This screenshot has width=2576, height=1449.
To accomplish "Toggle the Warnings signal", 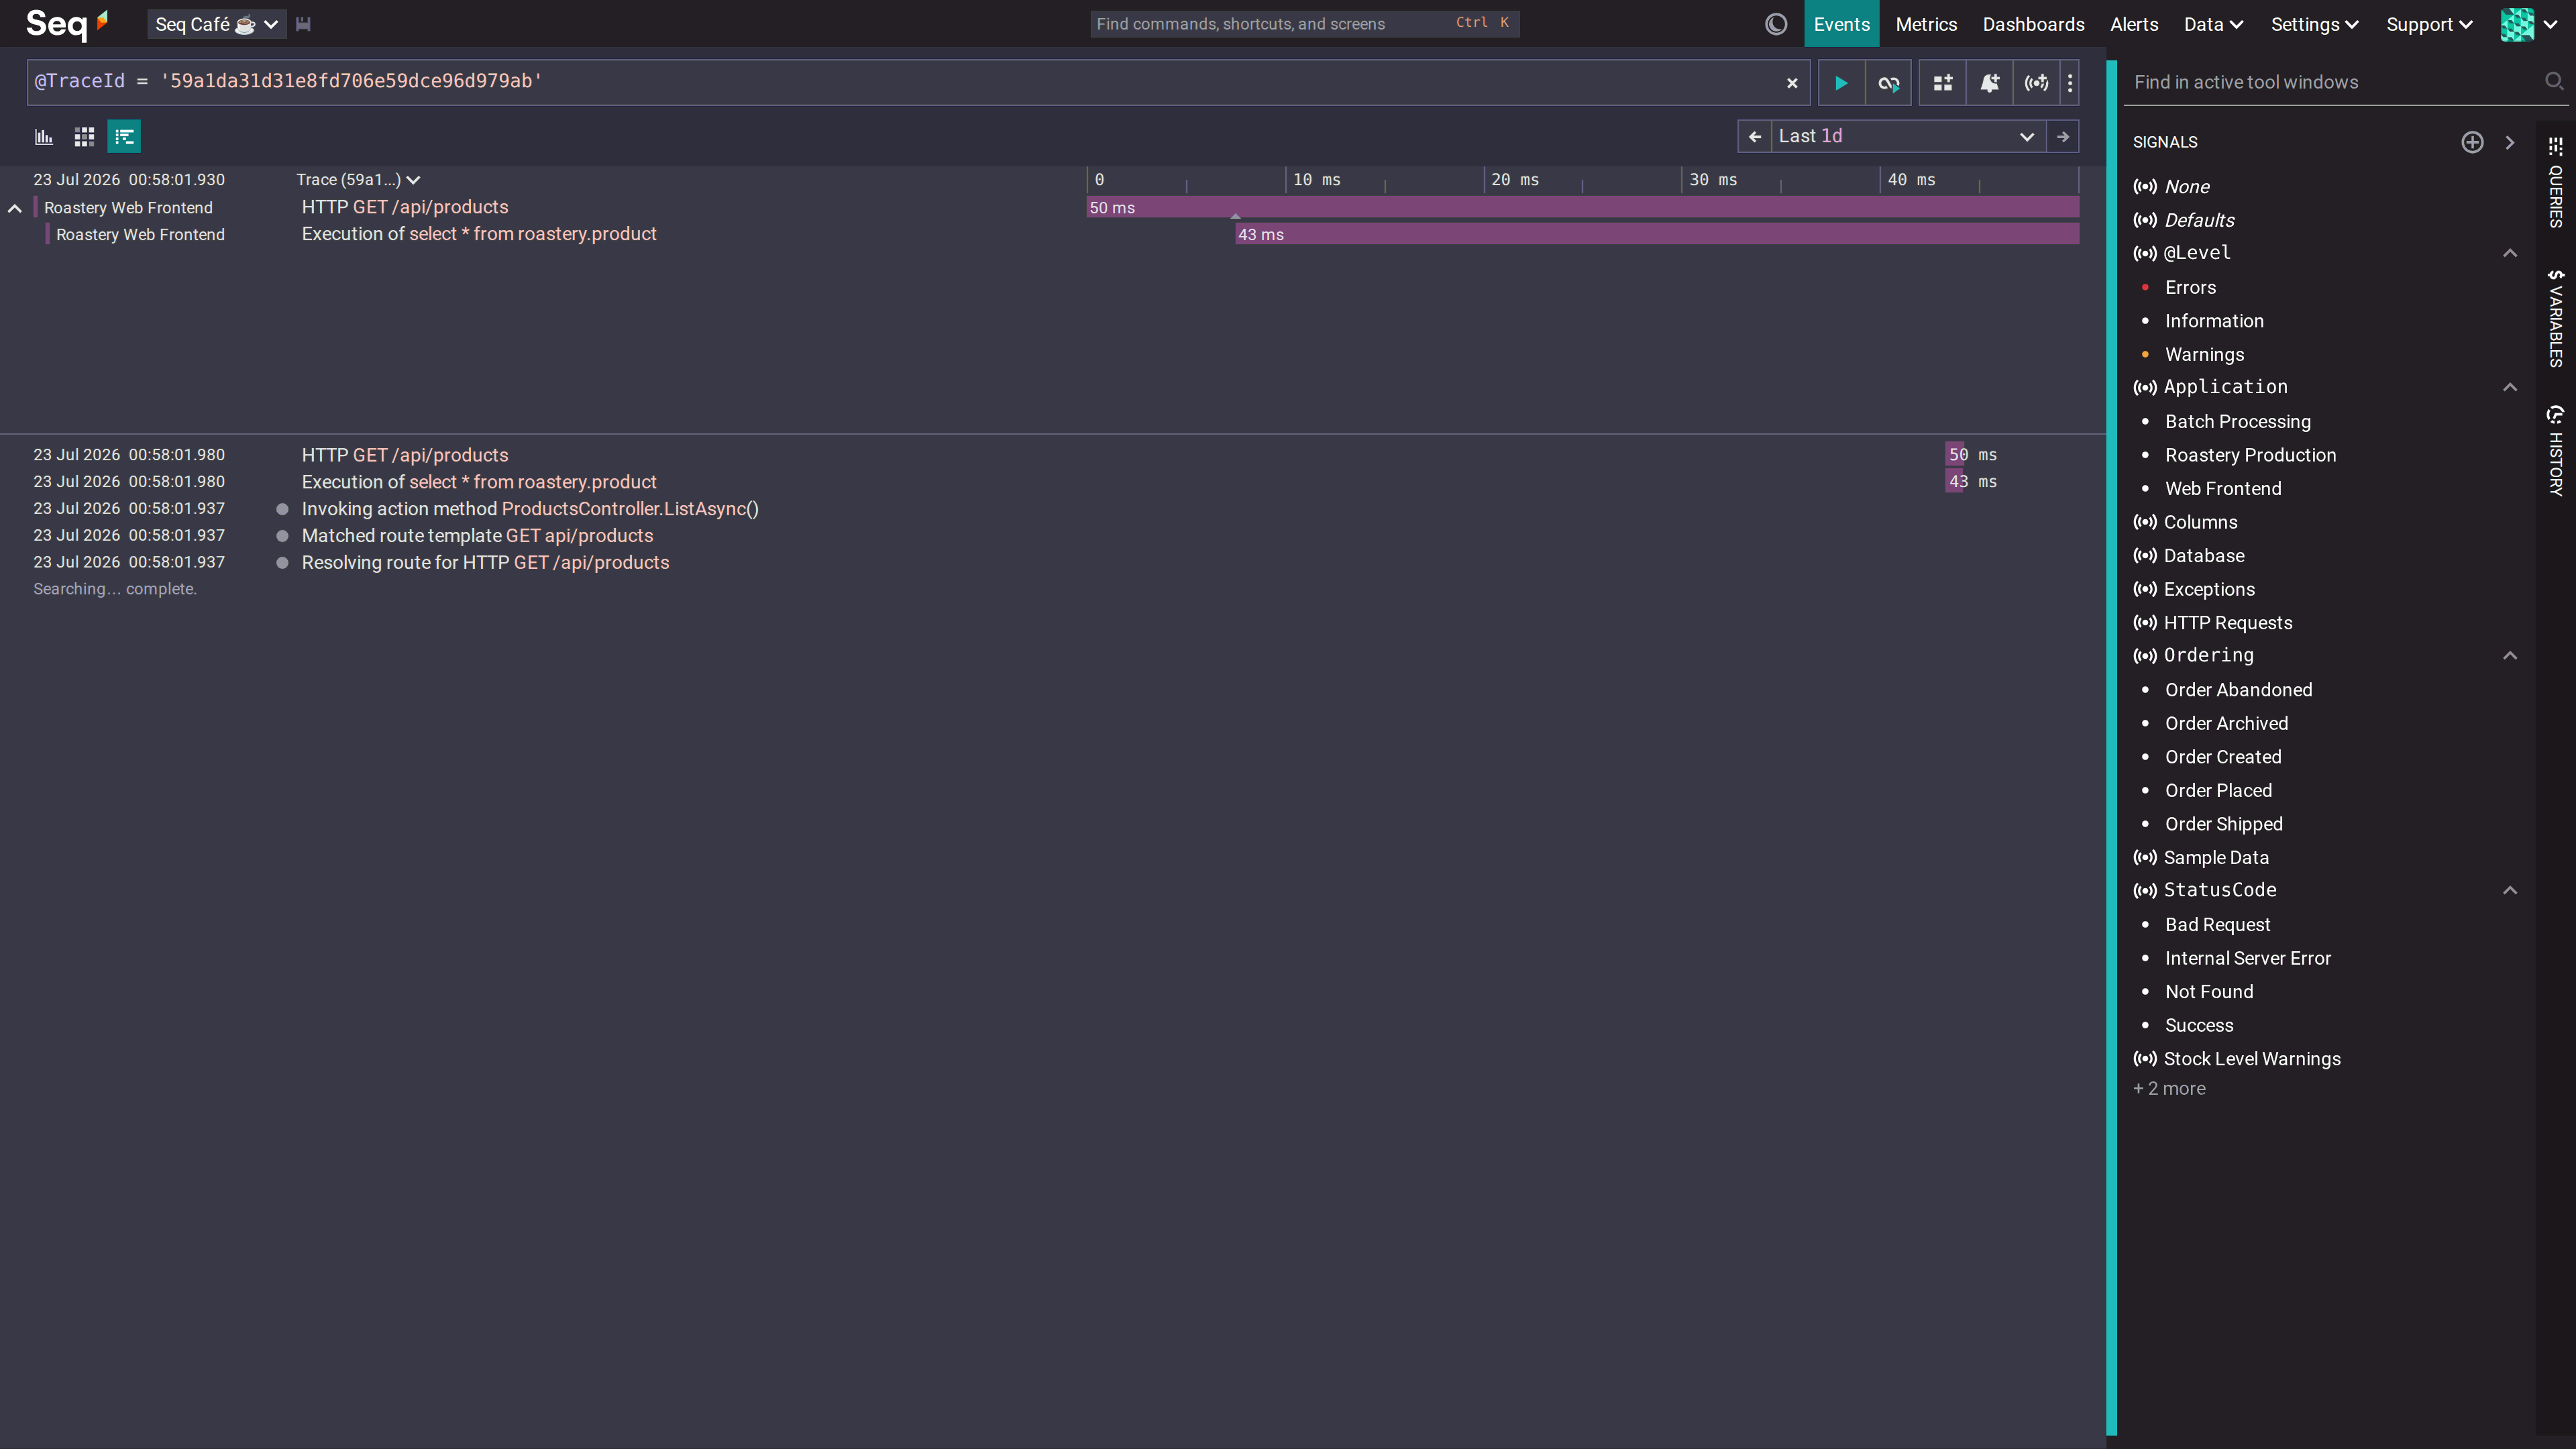I will click(2204, 354).
